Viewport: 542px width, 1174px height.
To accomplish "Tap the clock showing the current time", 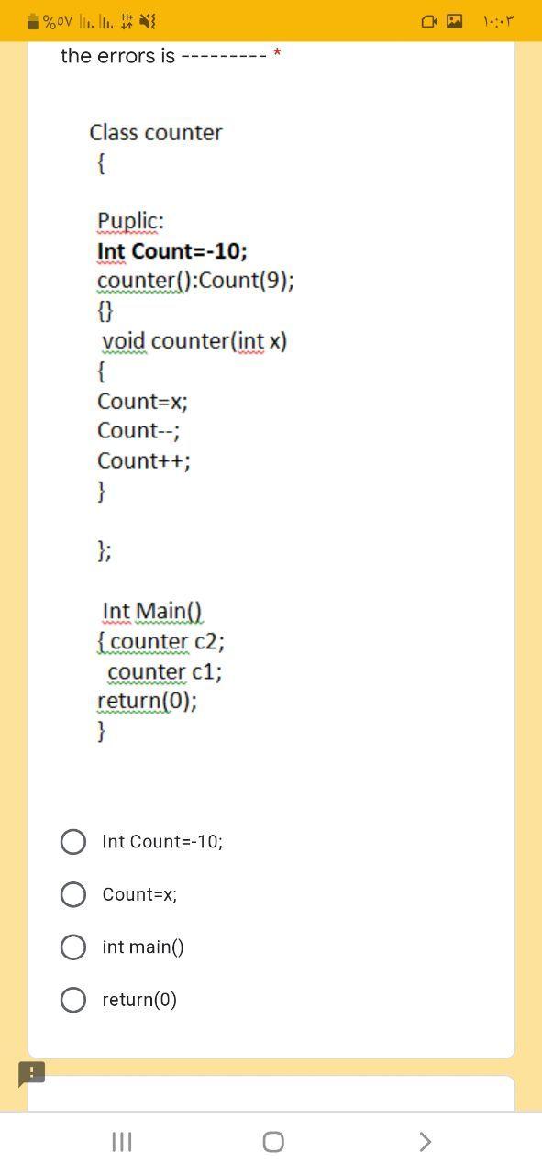I will point(497,20).
